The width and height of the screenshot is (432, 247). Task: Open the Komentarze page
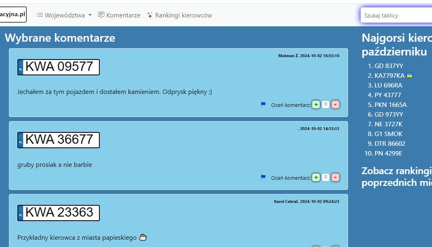click(x=119, y=15)
